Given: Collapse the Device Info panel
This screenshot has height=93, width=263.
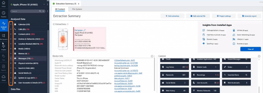Looking at the screenshot, I should pos(152,56).
